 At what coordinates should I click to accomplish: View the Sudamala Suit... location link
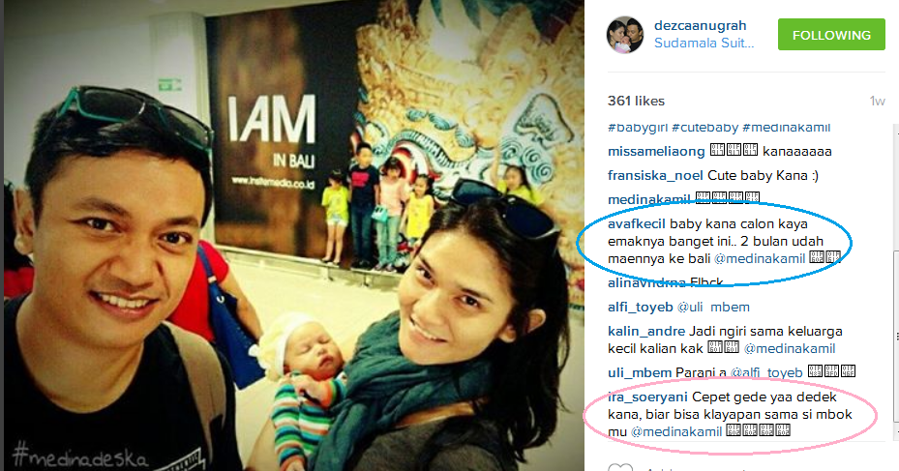[x=704, y=43]
